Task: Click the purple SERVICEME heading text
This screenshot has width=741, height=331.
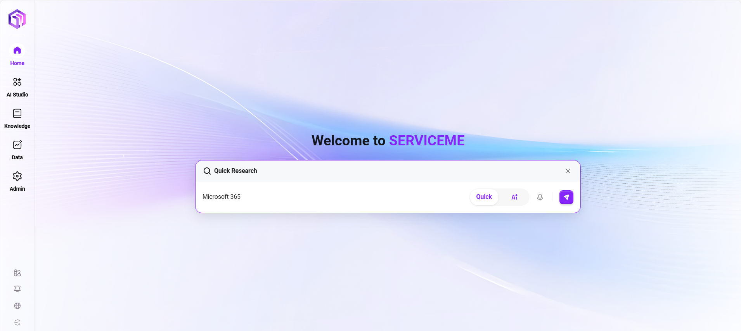Action: click(x=426, y=141)
